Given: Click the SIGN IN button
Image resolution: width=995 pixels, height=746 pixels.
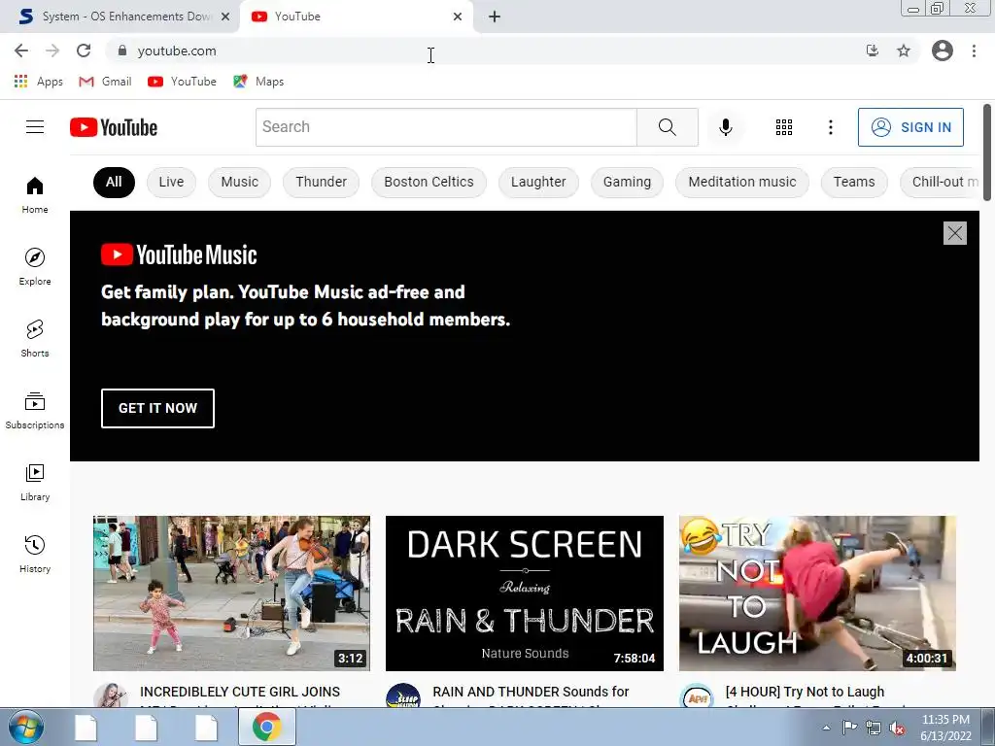Looking at the screenshot, I should click(x=910, y=127).
